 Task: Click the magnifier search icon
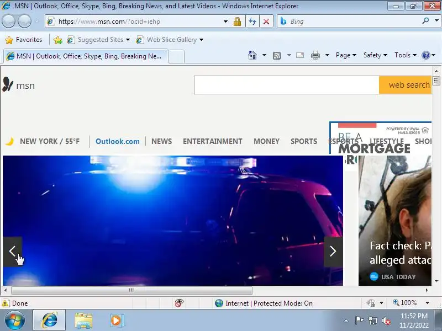[426, 20]
